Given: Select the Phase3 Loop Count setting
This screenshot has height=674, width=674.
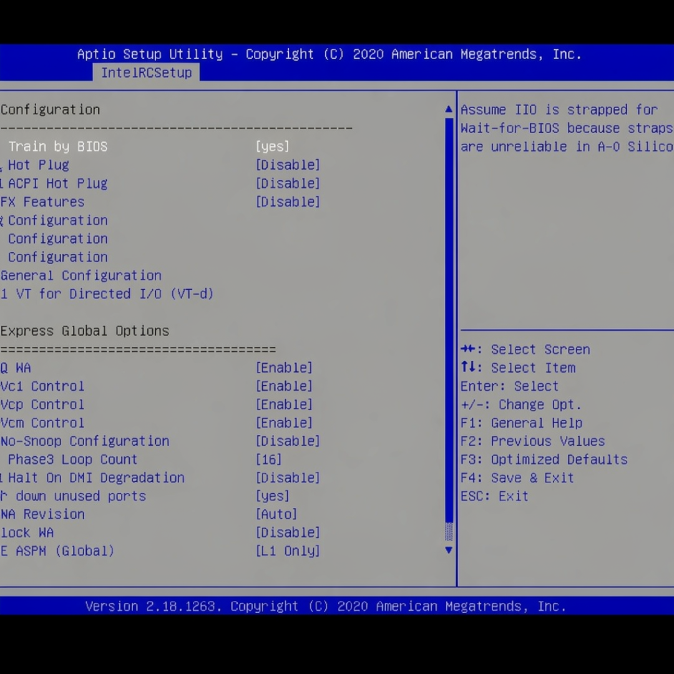Looking at the screenshot, I should coord(72,459).
